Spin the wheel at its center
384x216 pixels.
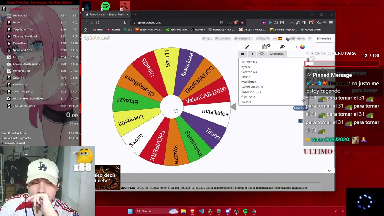tap(172, 106)
